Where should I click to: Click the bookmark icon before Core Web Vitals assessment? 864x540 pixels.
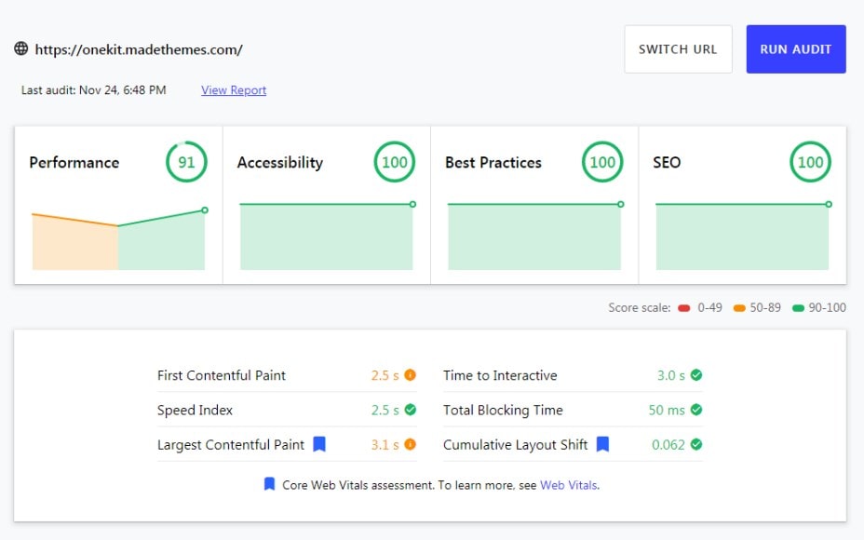pyautogui.click(x=270, y=484)
